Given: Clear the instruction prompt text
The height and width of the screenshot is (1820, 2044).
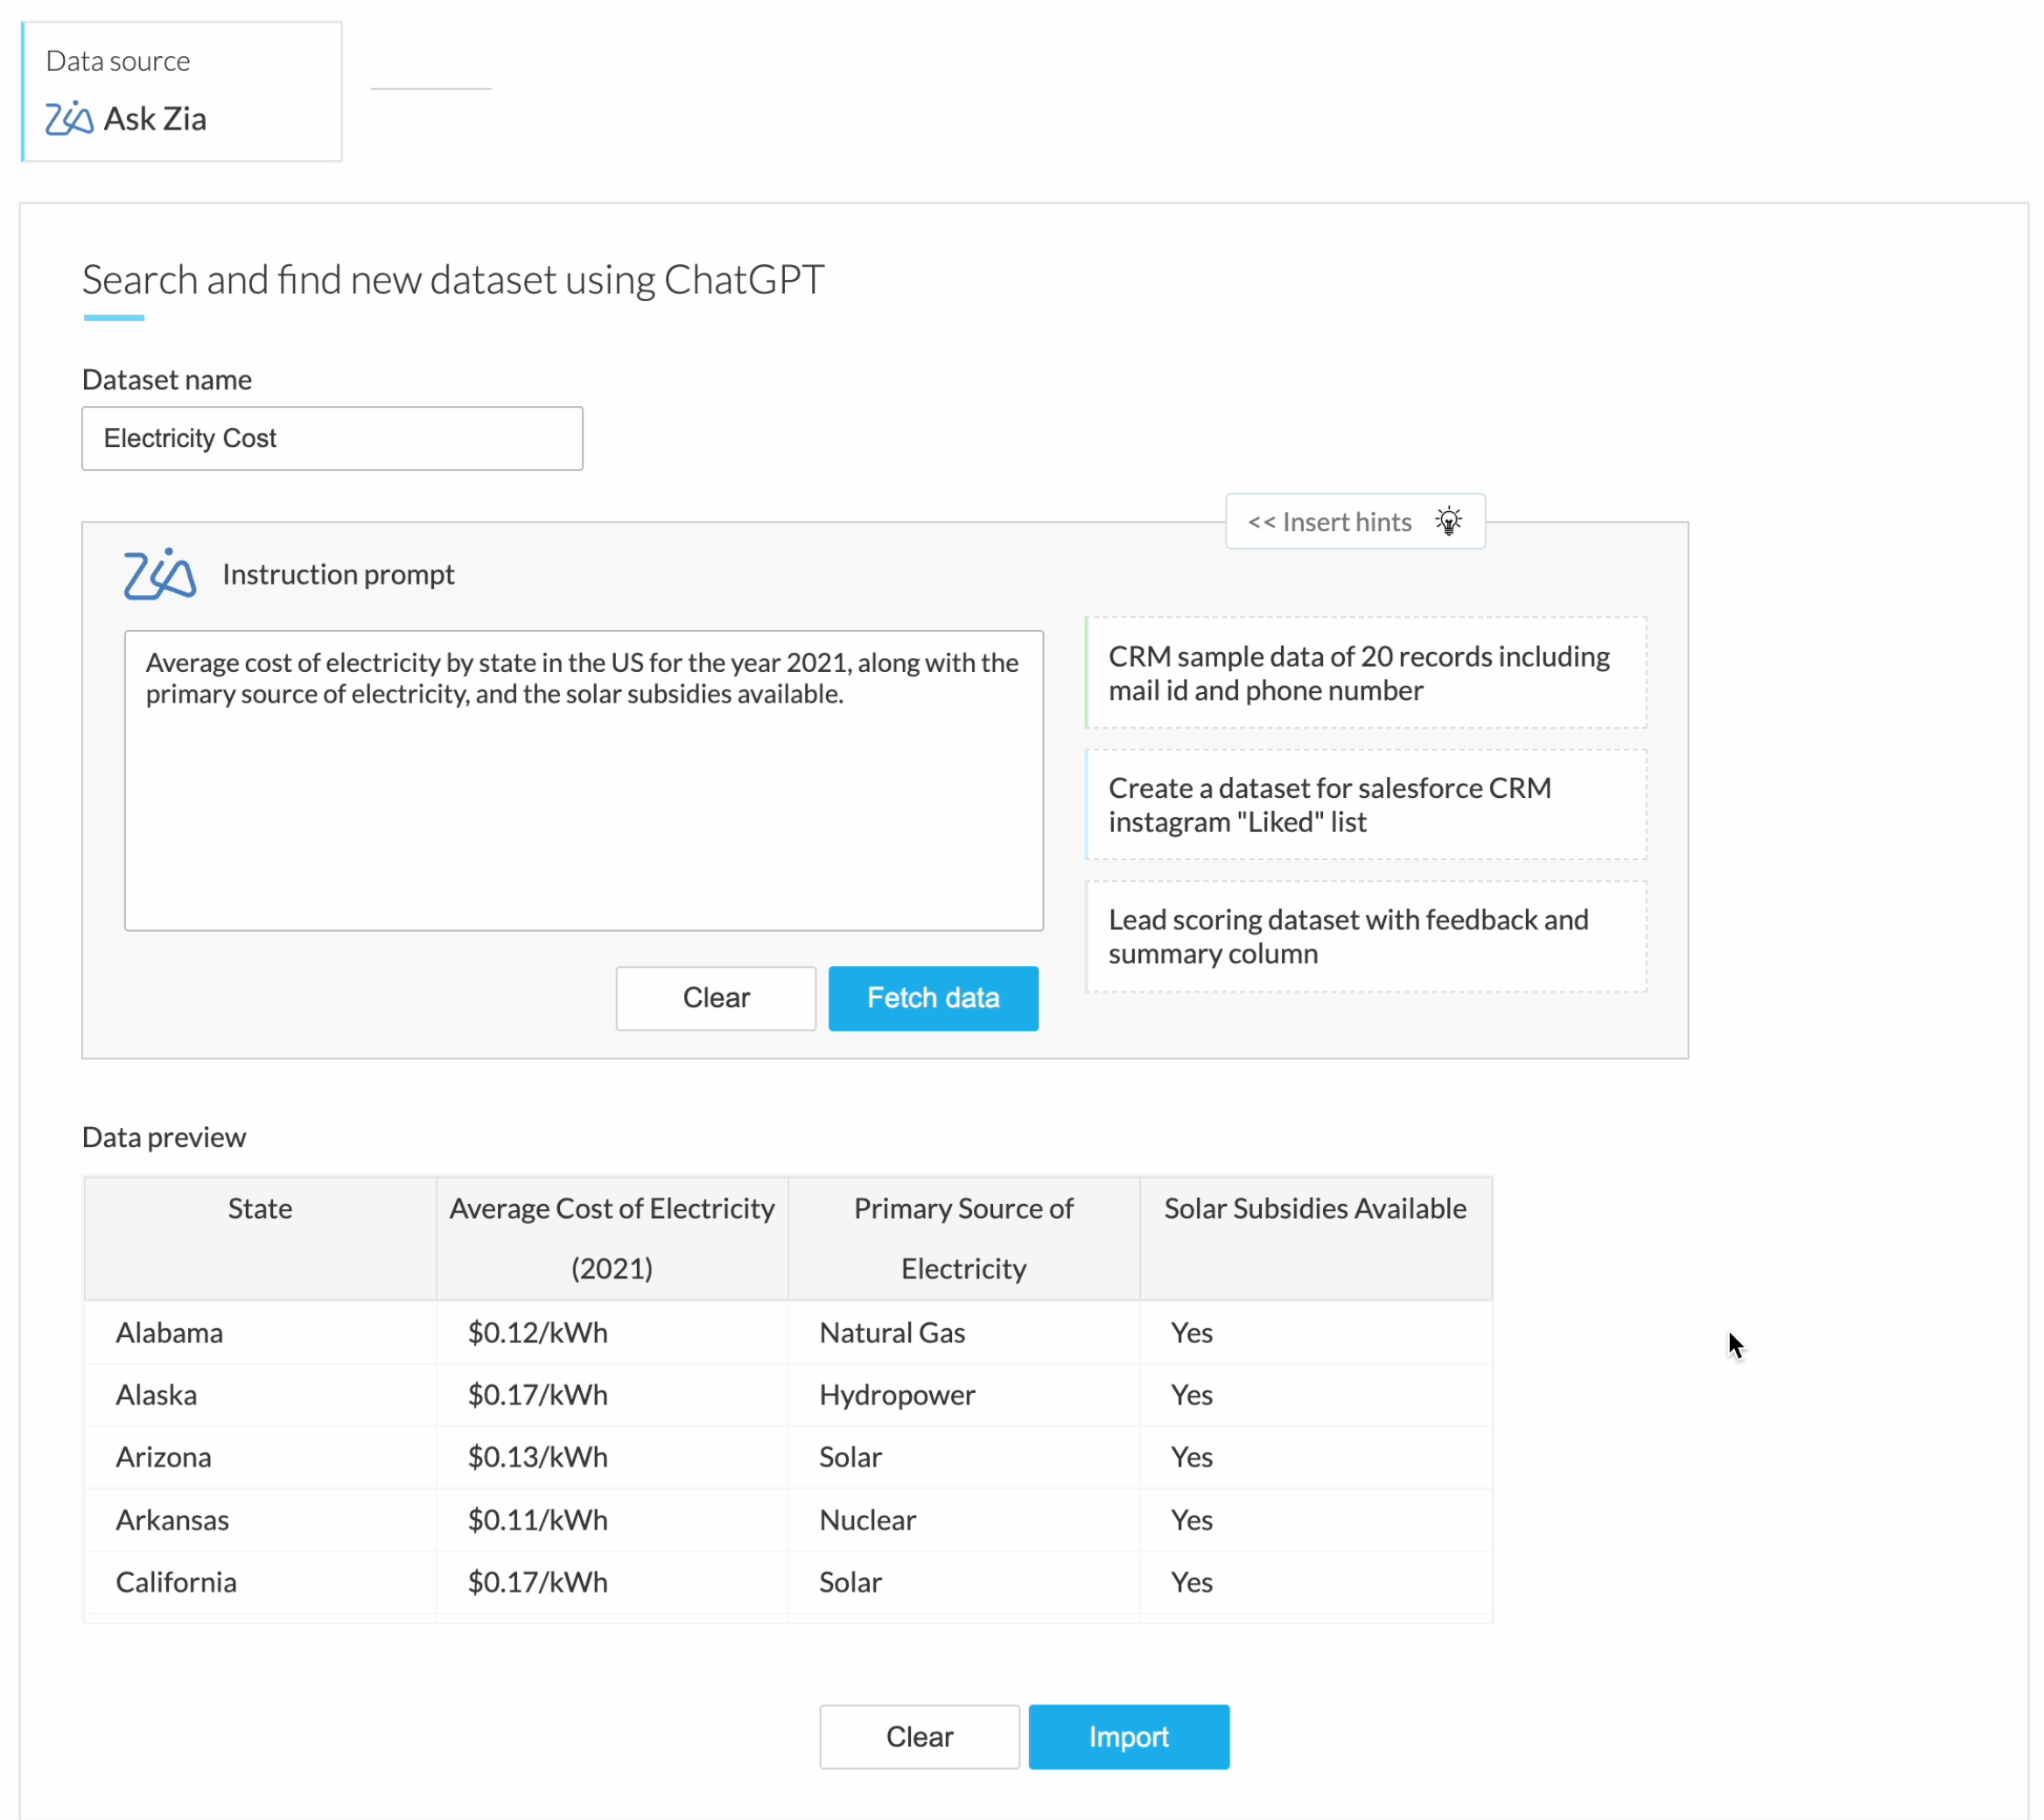Looking at the screenshot, I should click(x=716, y=998).
